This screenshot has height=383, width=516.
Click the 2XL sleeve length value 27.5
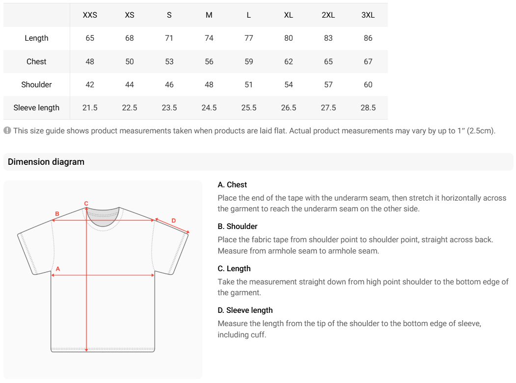point(328,108)
